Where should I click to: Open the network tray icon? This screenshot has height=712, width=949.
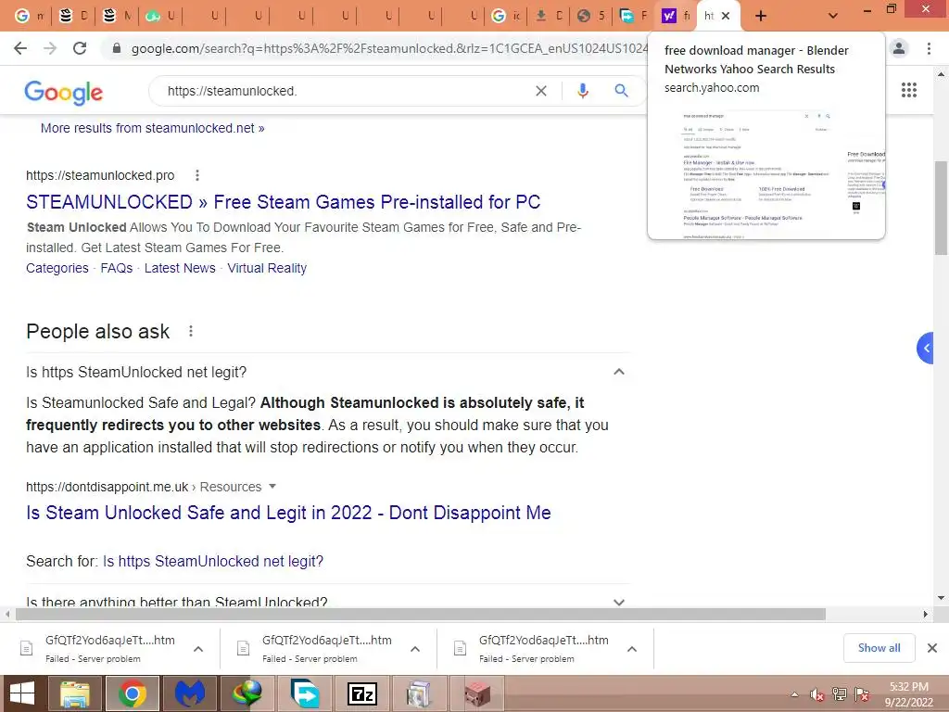840,694
